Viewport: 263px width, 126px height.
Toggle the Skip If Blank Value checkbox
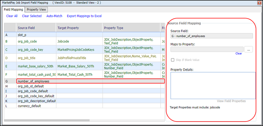(172, 60)
